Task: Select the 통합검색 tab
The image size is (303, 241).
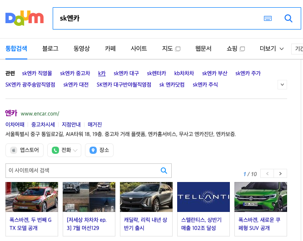Action: coord(16,49)
